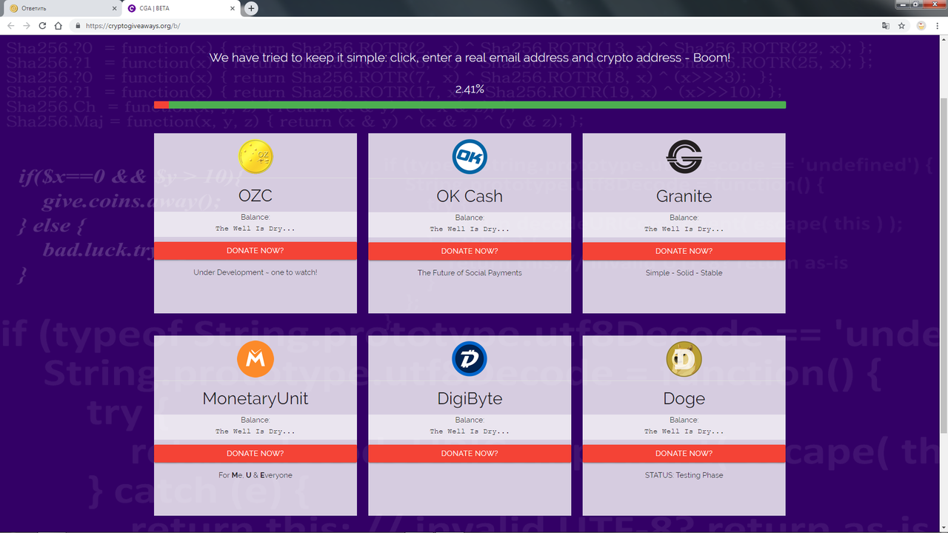Open the translate page icon
The image size is (948, 533).
885,25
